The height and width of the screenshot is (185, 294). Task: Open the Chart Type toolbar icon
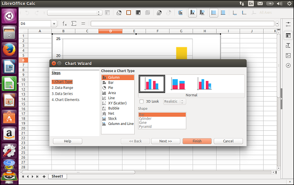pos(119,13)
